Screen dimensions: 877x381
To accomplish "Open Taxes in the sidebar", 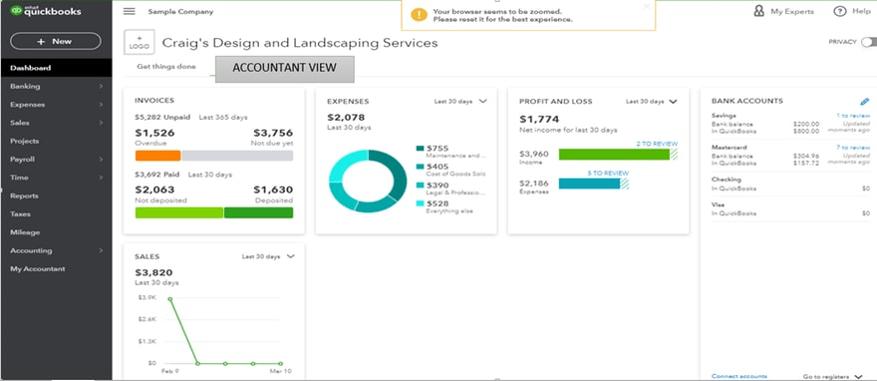I will point(56,213).
